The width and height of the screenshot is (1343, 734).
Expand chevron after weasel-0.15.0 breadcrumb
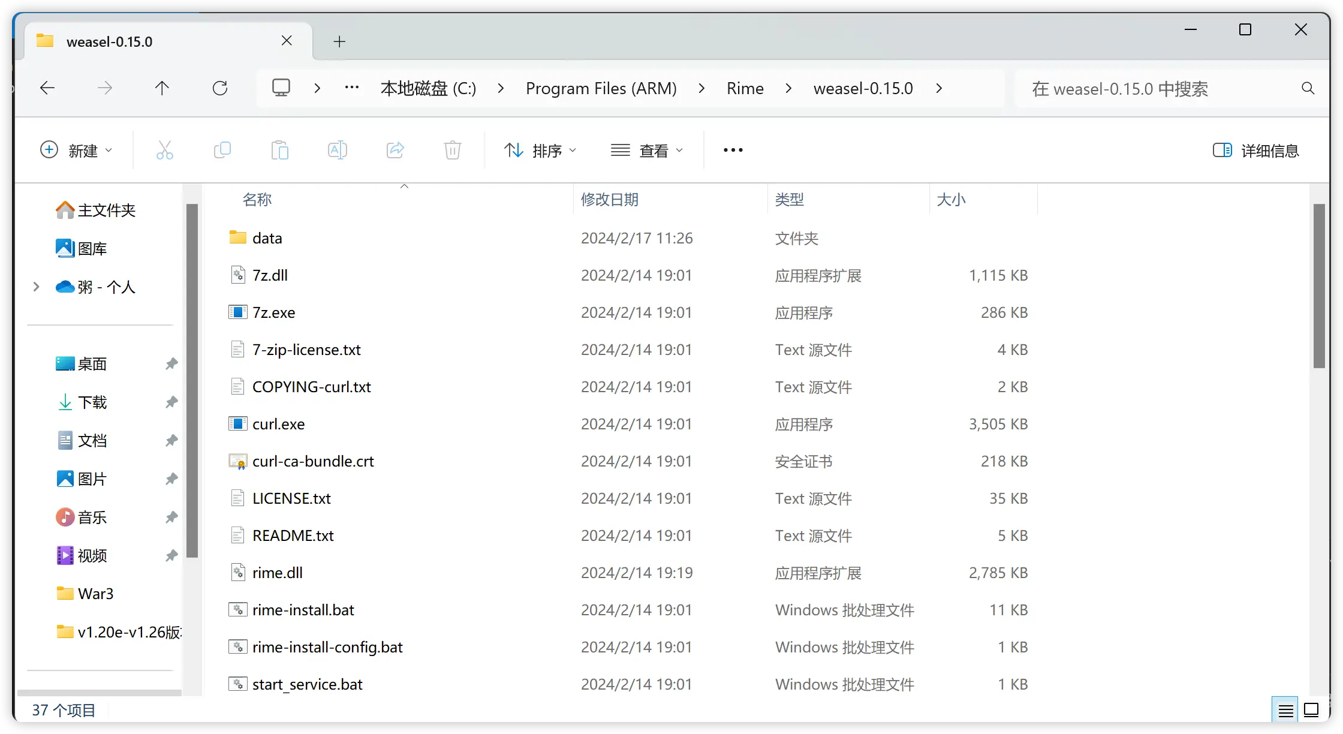coord(939,88)
